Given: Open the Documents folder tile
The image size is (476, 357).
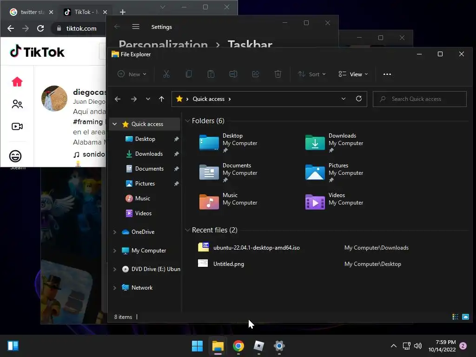Looking at the screenshot, I should tap(228, 172).
